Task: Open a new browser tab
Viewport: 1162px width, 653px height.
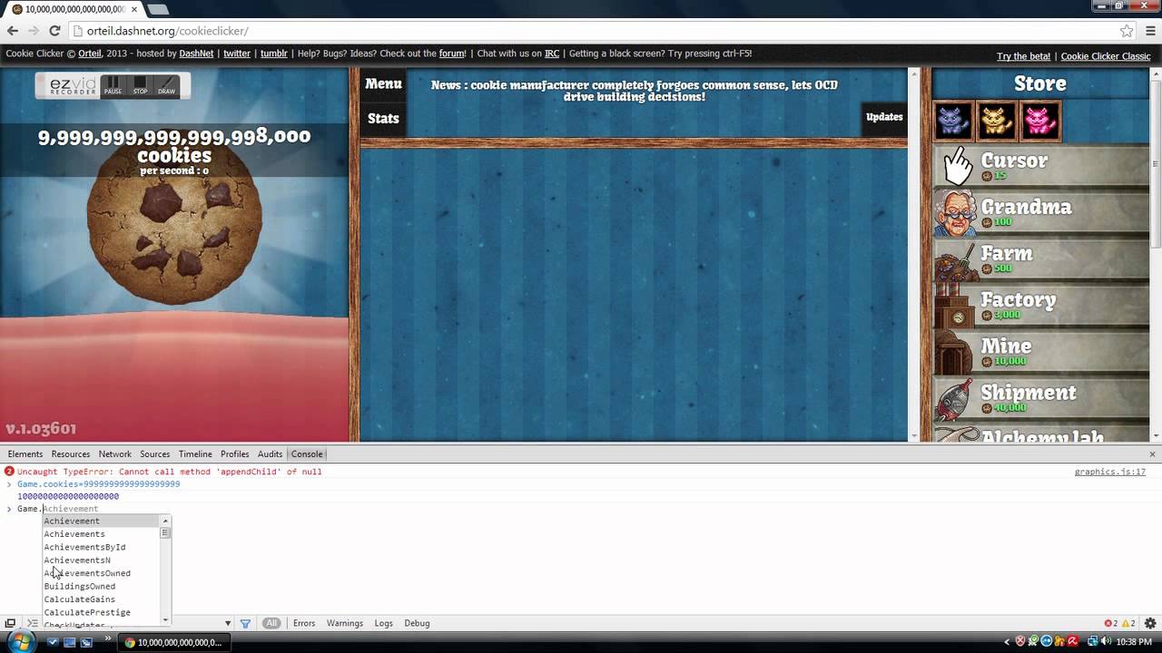Action: point(158,9)
